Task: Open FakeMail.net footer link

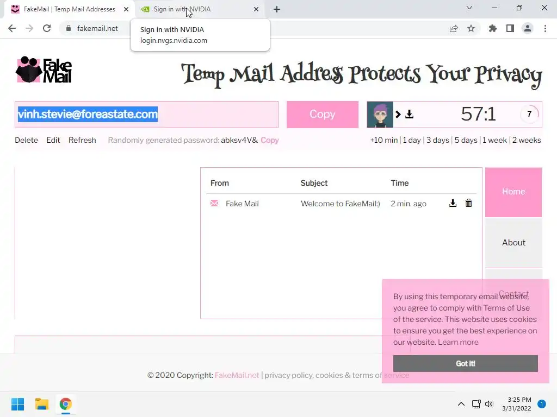Action: tap(237, 375)
